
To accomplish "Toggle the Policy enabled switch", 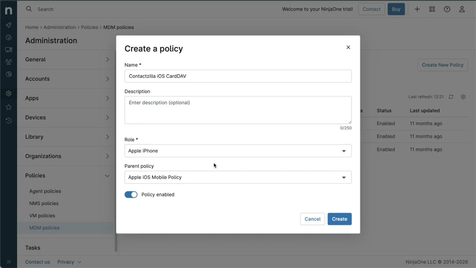I will point(131,194).
